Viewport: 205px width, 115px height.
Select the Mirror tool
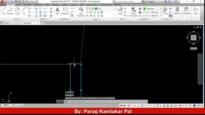coord(41,12)
